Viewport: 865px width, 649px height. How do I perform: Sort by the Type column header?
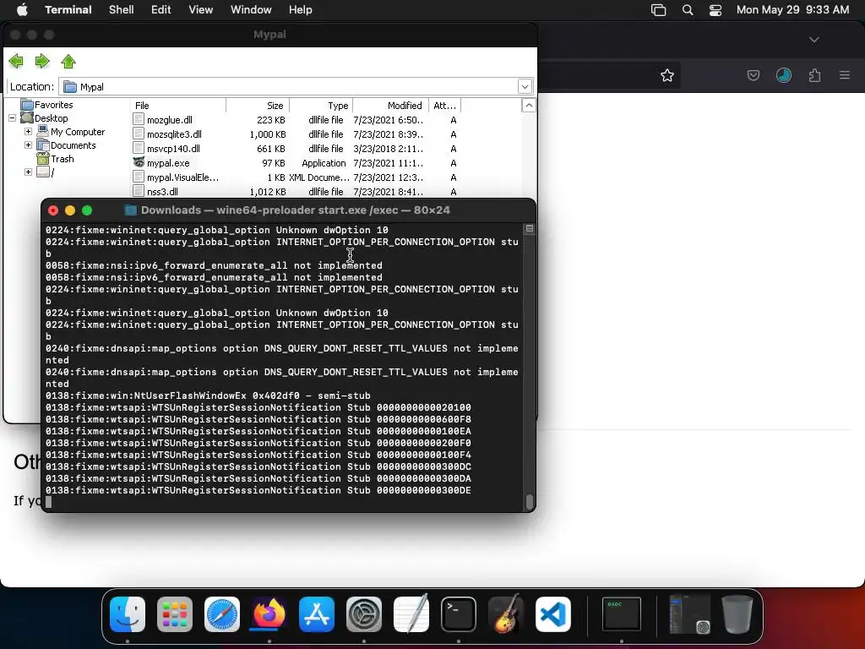321,106
